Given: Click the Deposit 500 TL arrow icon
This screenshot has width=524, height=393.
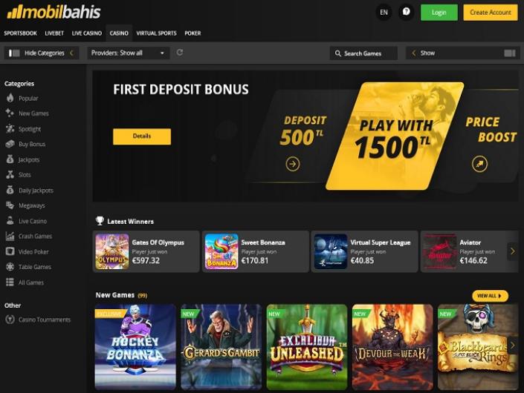Looking at the screenshot, I should tap(293, 164).
